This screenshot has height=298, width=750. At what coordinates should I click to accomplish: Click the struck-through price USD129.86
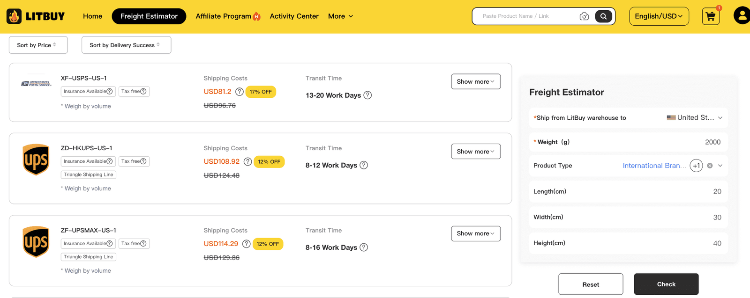tap(222, 258)
